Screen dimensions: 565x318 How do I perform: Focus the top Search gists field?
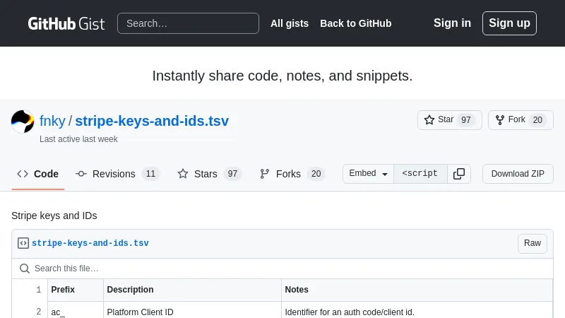[x=188, y=23]
